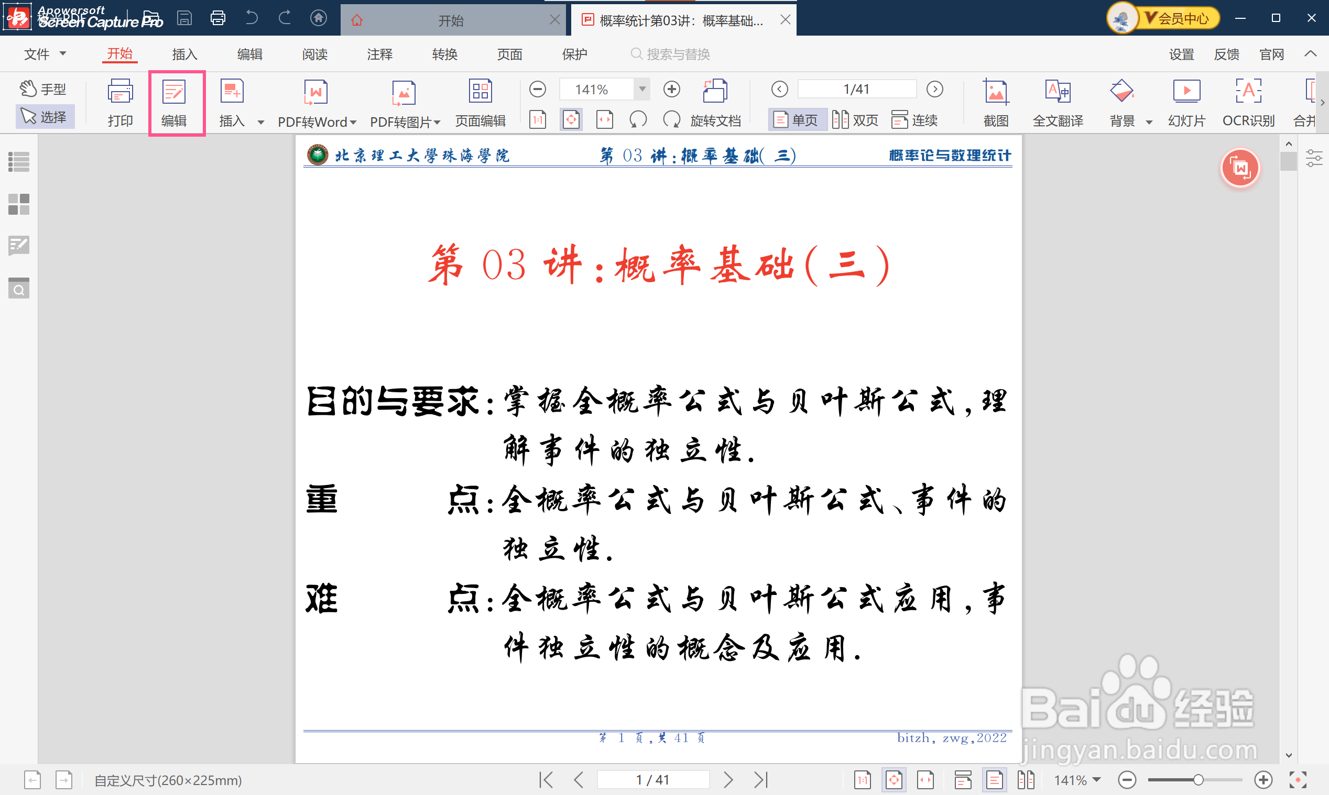The image size is (1329, 795).
Task: Expand the PDF转Word dropdown
Action: (x=353, y=122)
